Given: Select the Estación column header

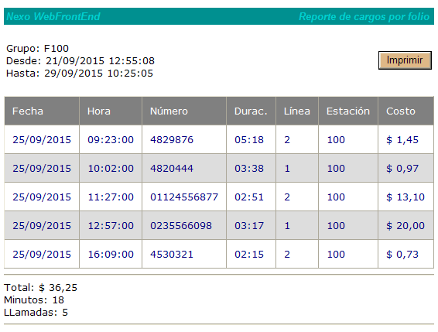Looking at the screenshot, I should 348,111.
